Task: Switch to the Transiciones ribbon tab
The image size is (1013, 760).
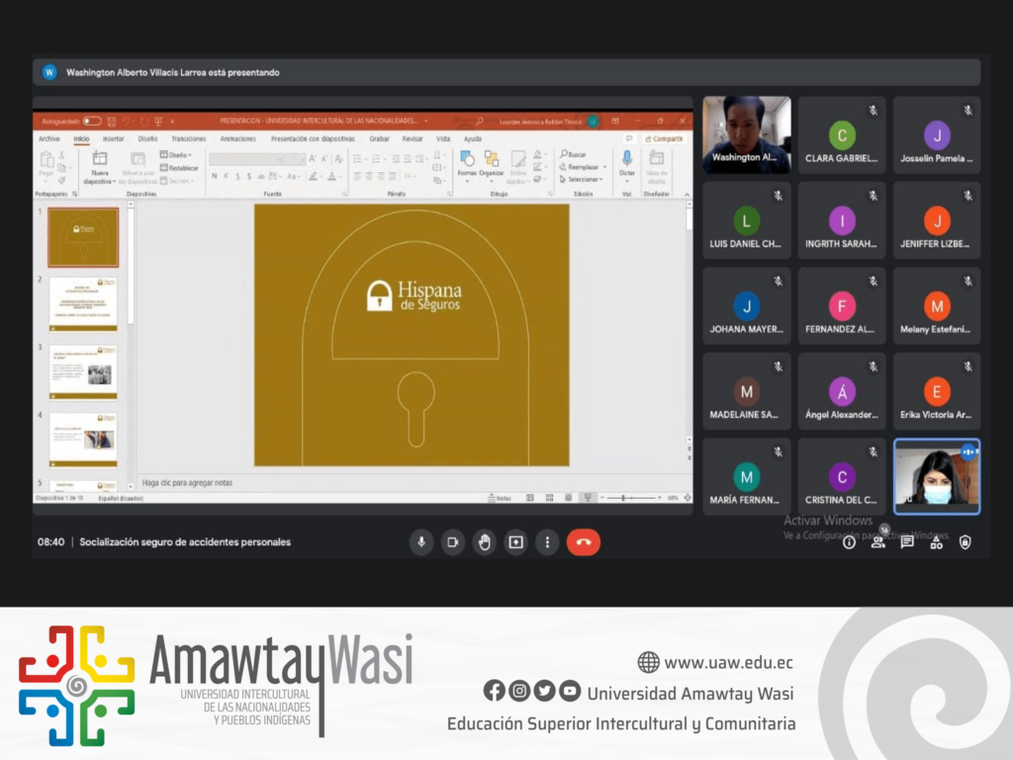Action: point(189,139)
